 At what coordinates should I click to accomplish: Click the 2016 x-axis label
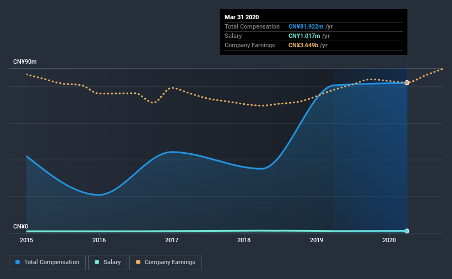tap(99, 240)
